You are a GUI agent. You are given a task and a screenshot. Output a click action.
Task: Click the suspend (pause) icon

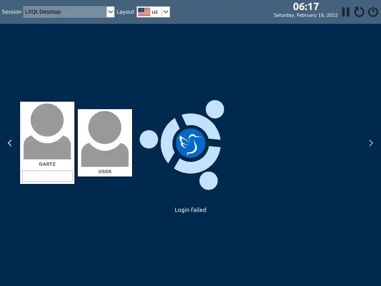(x=346, y=12)
